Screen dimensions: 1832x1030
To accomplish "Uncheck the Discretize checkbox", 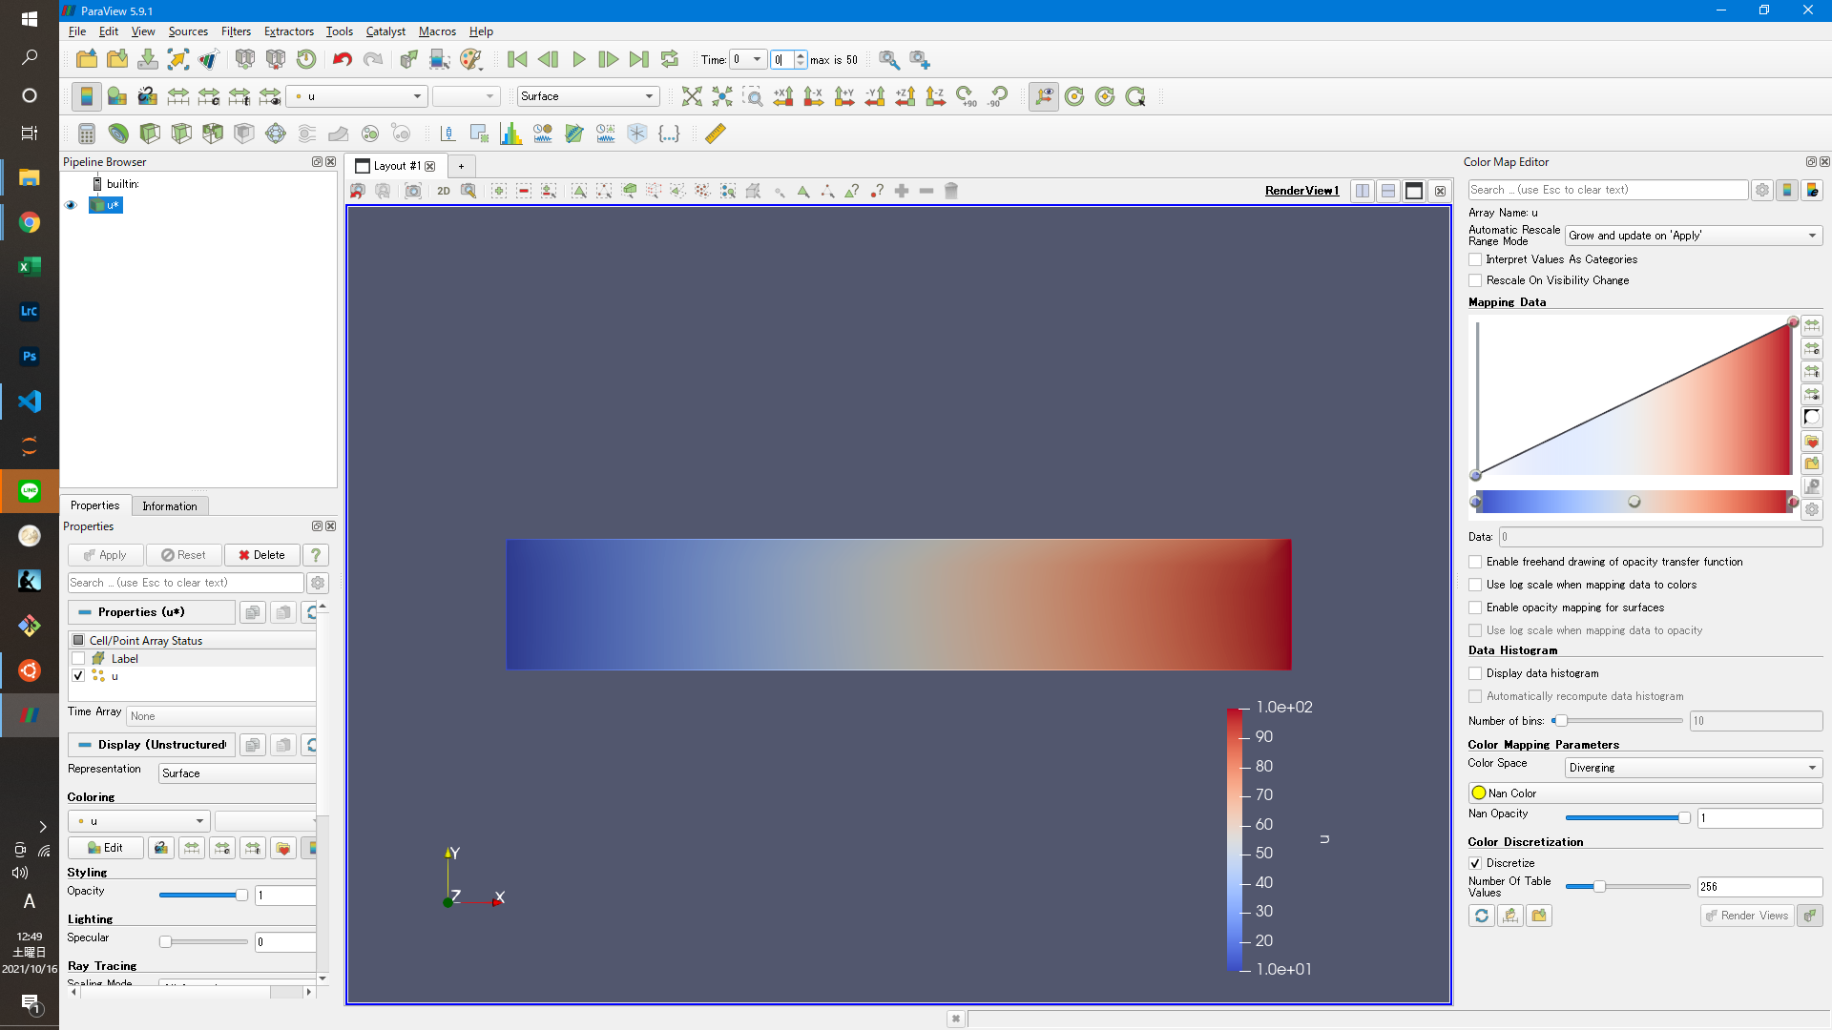I will click(1475, 863).
